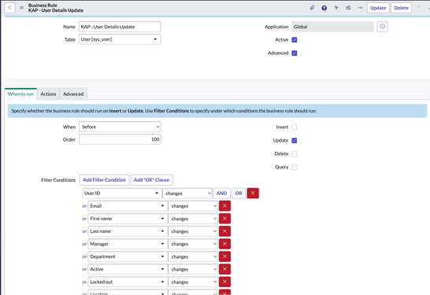Open the Table dropdown User [sys_user]
This screenshot has width=430, height=295.
120,39
